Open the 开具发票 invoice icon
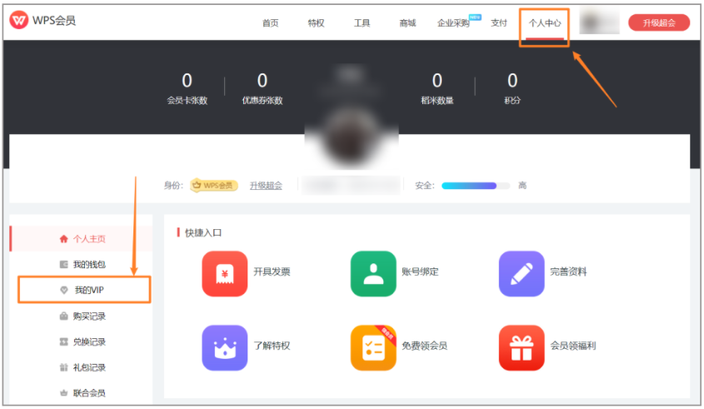 (x=224, y=273)
